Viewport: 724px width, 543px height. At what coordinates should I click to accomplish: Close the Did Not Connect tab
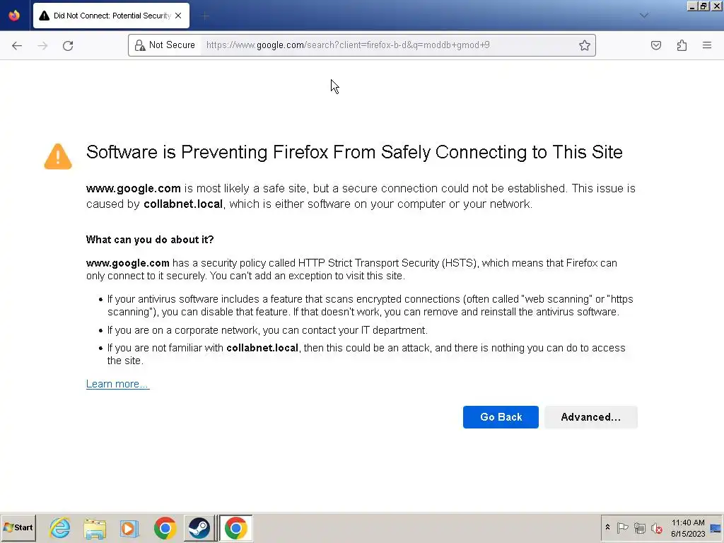[178, 16]
